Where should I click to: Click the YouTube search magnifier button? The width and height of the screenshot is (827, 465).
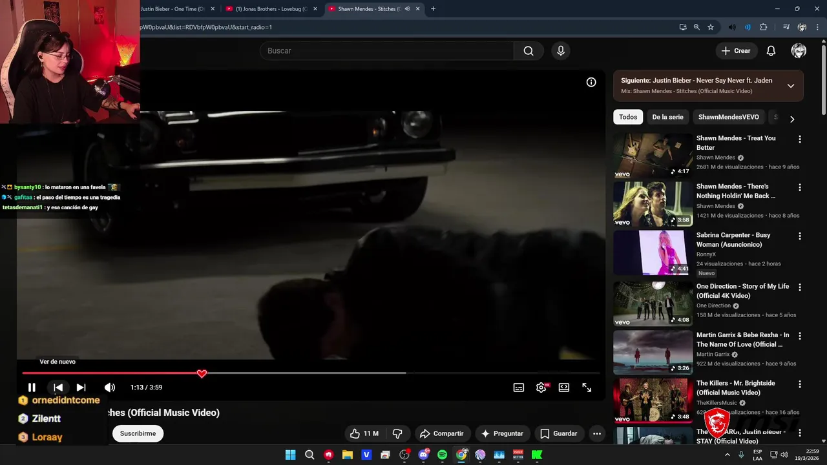(529, 51)
